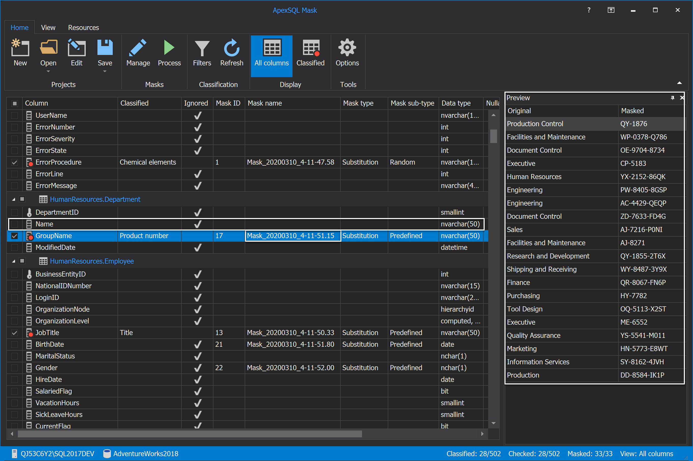Toggle the HumanResources.Department table checkbox
This screenshot has width=693, height=461.
(x=22, y=199)
